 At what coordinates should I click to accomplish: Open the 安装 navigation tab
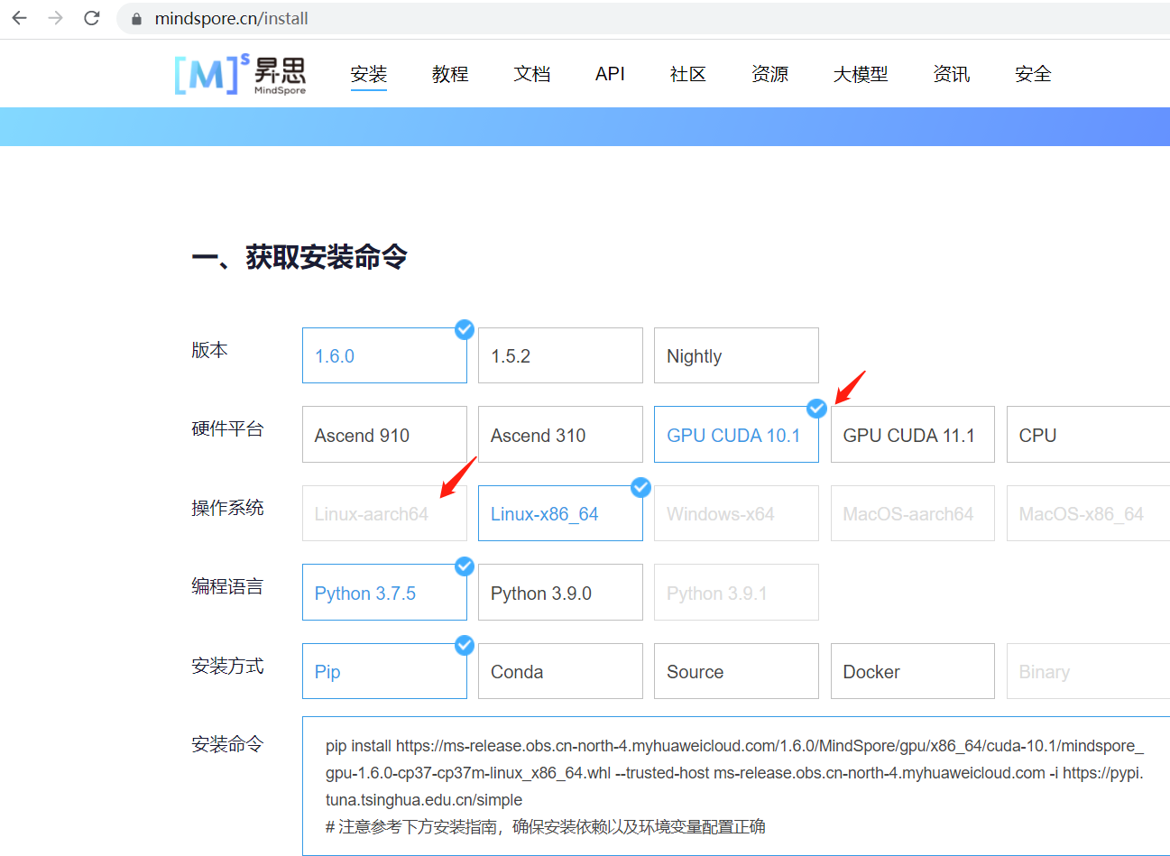tap(369, 74)
